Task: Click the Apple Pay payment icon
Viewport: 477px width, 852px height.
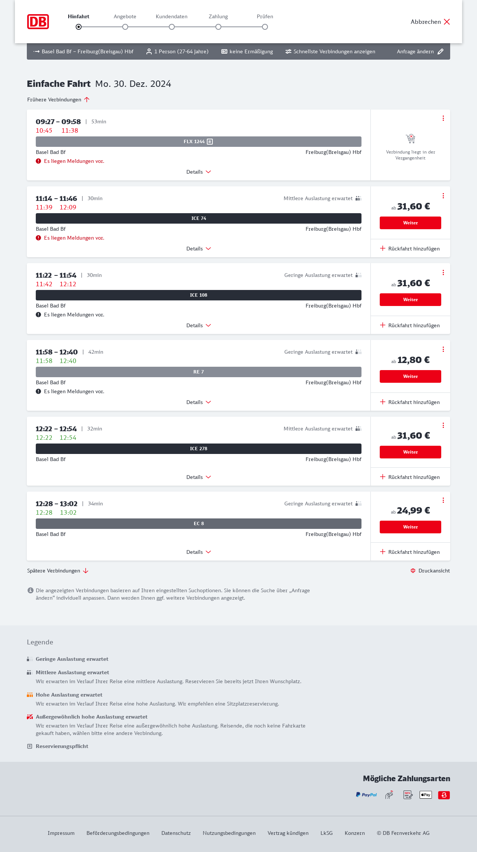Action: click(426, 795)
